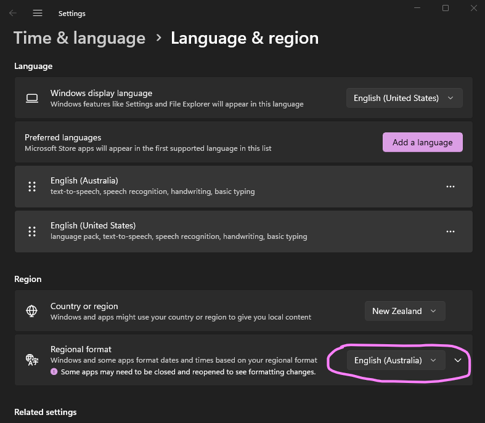Open the Windows display language dropdown

click(x=404, y=98)
